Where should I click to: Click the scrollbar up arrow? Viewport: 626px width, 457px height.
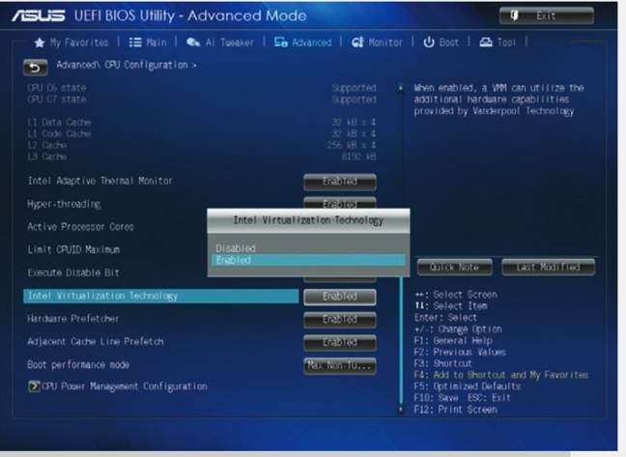[401, 88]
